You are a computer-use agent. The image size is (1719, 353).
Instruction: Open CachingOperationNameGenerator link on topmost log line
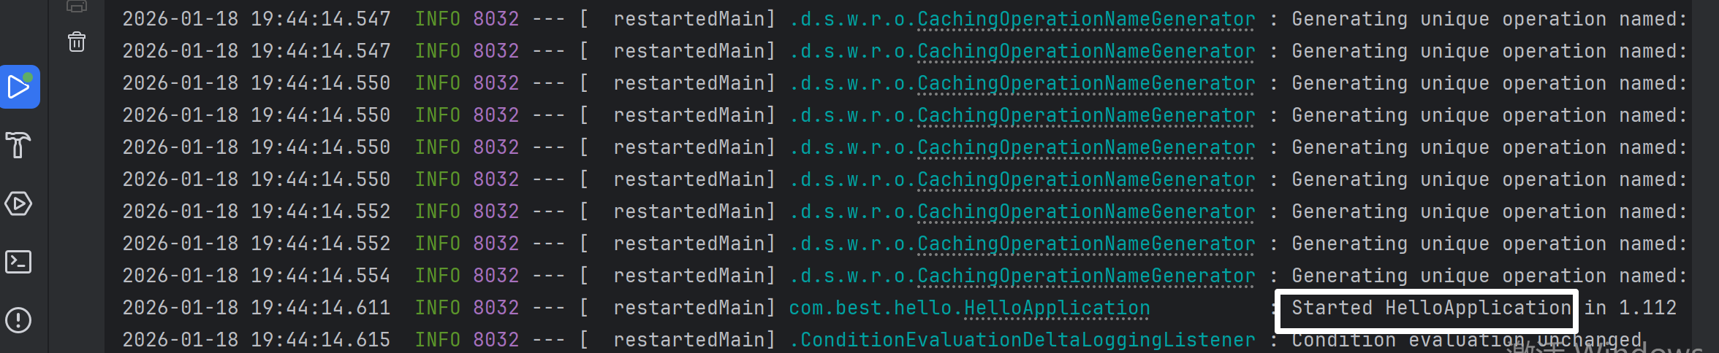tap(1086, 19)
